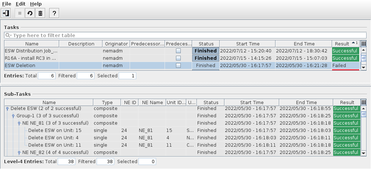The height and width of the screenshot is (169, 371).
Task: Collapse the NE NE_82 tree node
Action: [19, 153]
